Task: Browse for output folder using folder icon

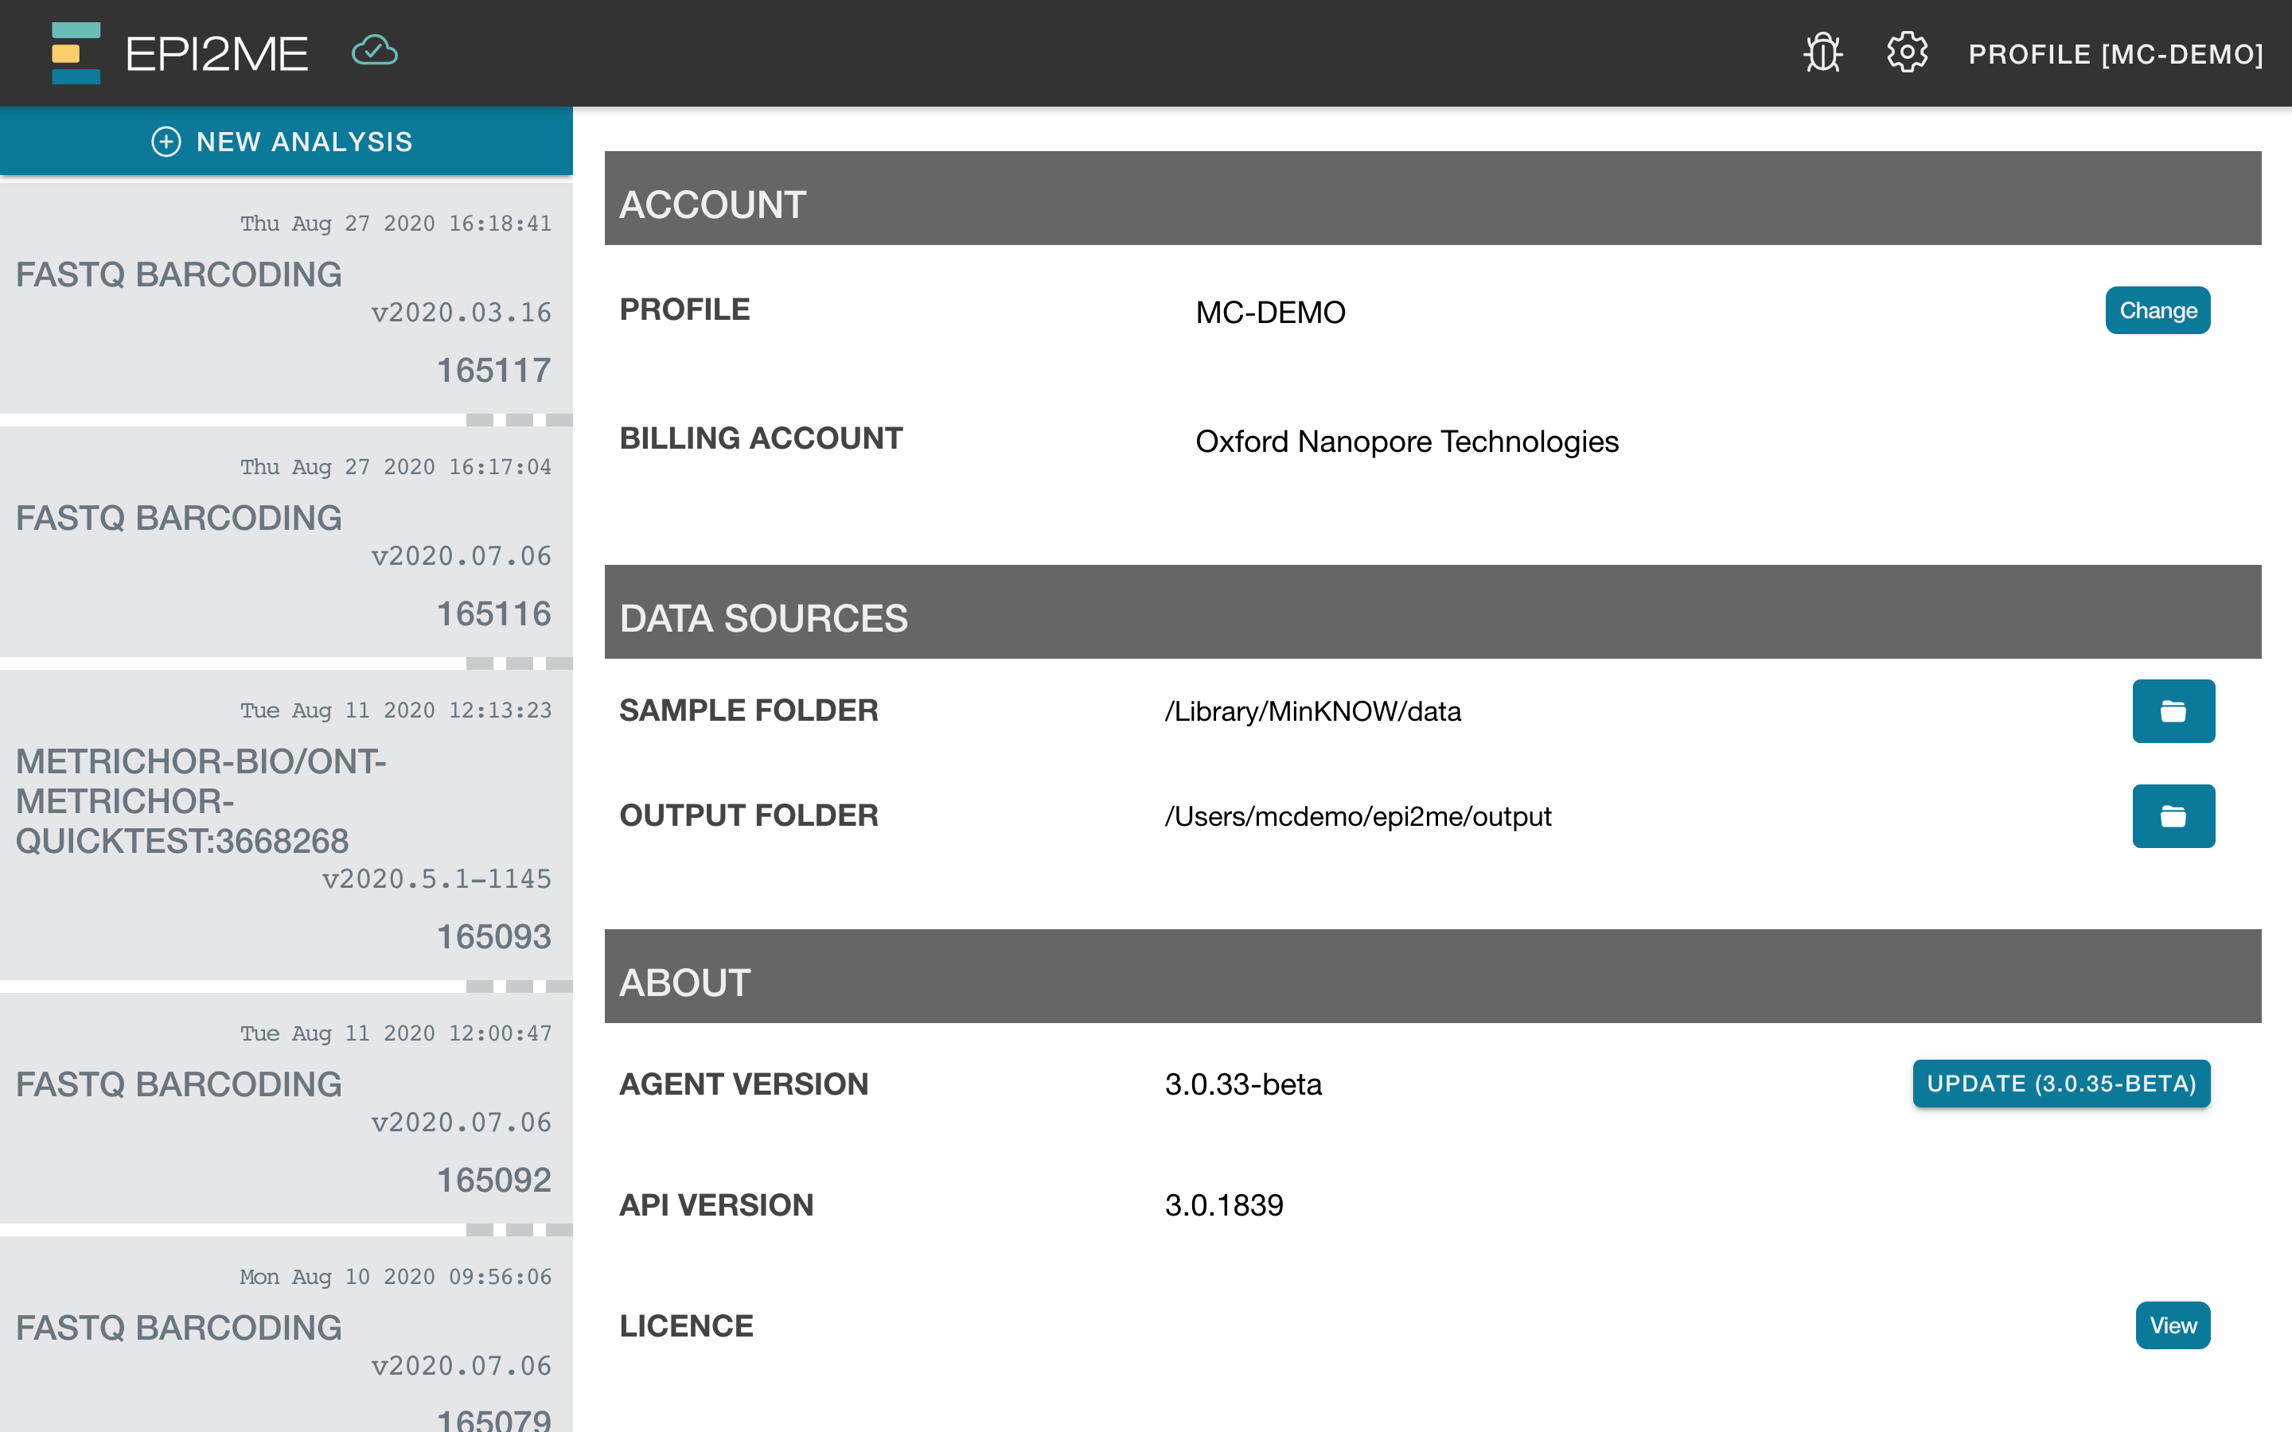Action: (x=2173, y=816)
